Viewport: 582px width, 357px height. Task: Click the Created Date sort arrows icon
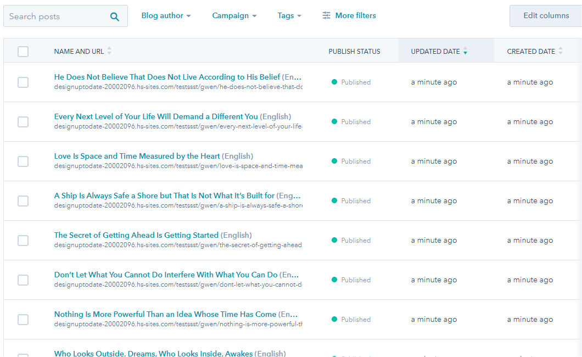[x=561, y=51]
